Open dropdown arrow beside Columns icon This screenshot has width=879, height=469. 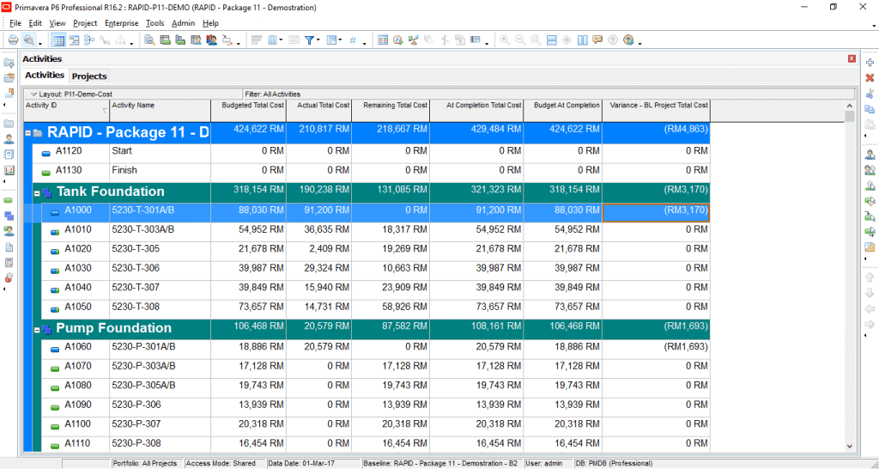click(x=281, y=40)
